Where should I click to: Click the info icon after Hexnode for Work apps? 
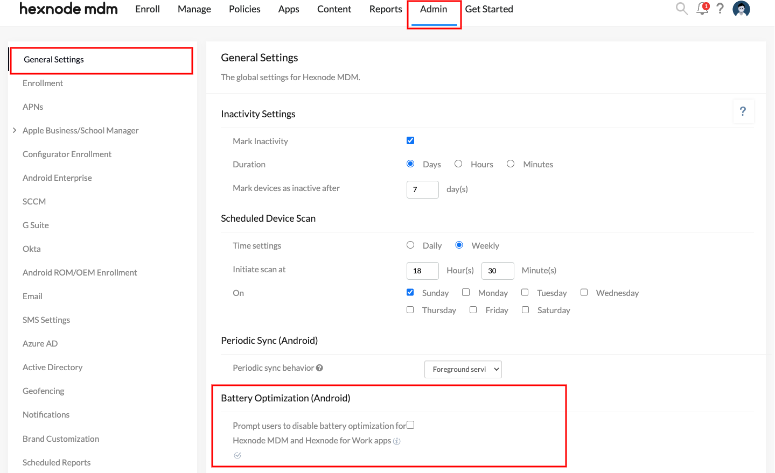click(397, 441)
